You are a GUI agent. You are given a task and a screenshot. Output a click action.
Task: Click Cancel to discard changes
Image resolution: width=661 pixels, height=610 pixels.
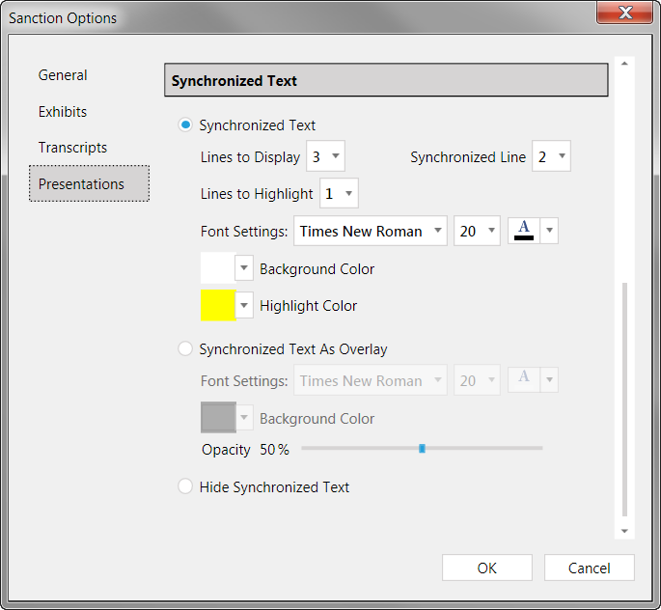[x=589, y=568]
